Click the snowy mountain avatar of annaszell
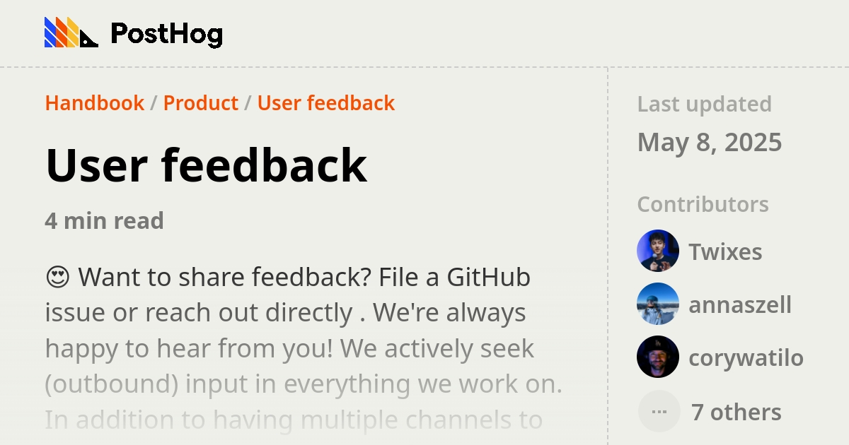Viewport: 849px width, 445px height. click(658, 304)
